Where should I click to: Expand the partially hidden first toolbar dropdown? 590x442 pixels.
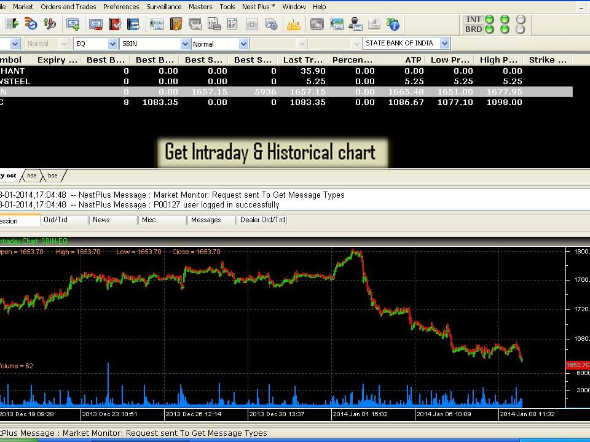pyautogui.click(x=15, y=44)
